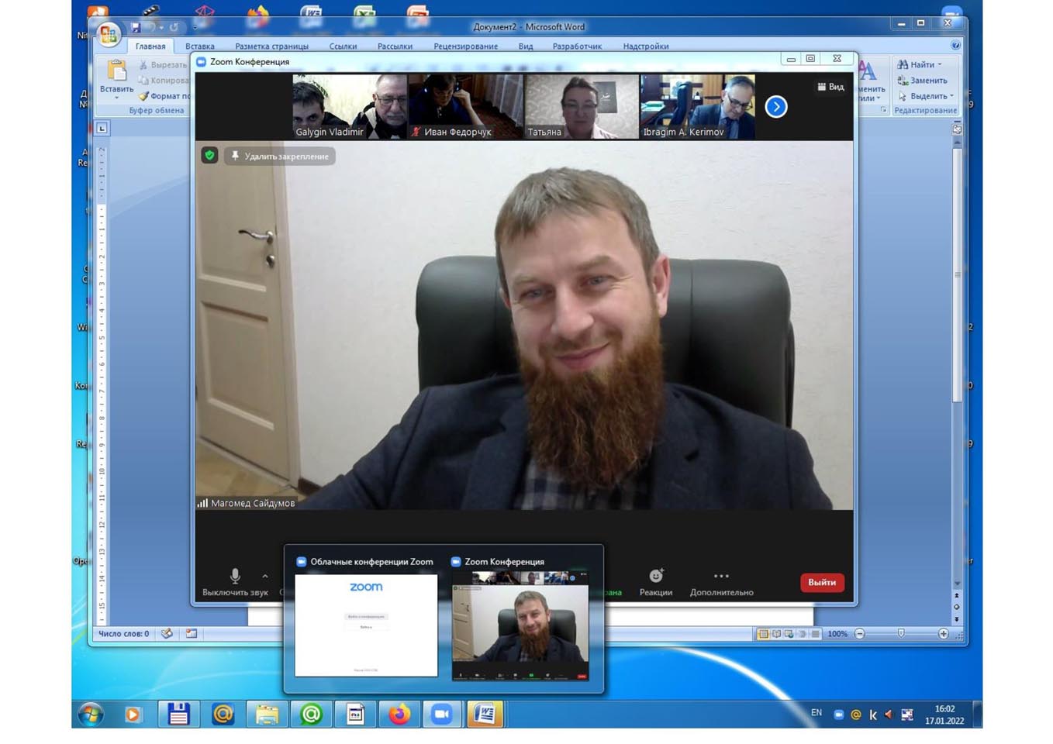Select Татьяна's video tile
This screenshot has height=744, width=1053.
tap(581, 107)
